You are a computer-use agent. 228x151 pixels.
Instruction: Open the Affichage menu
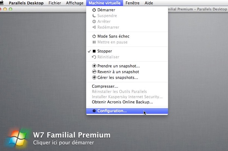[75, 3]
